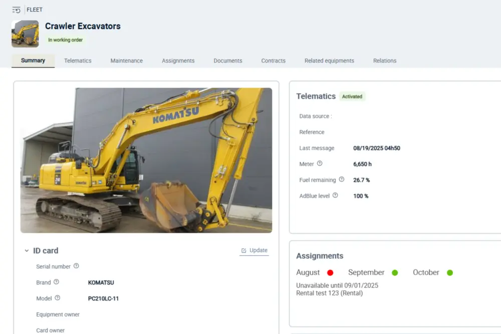Go to the Assignments tab
The width and height of the screenshot is (501, 334).
click(178, 61)
